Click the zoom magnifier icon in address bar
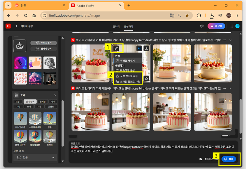This screenshot has height=169, width=246. coord(179,15)
